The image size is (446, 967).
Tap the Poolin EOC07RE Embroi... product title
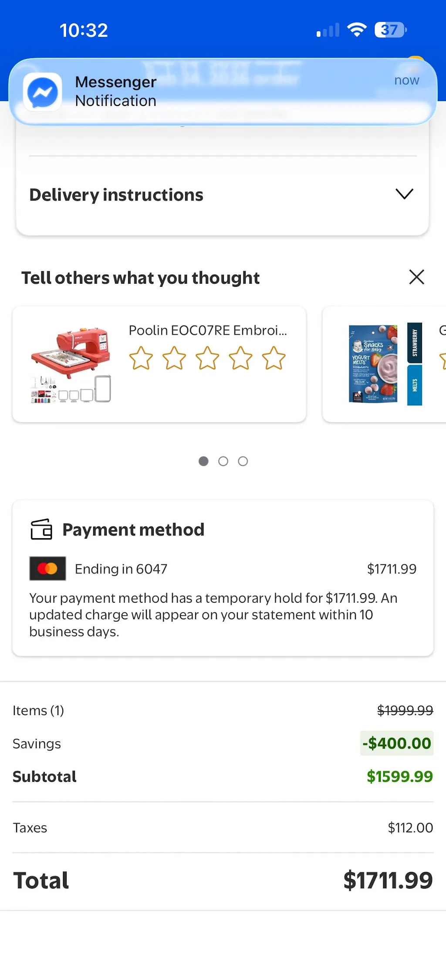pos(208,330)
